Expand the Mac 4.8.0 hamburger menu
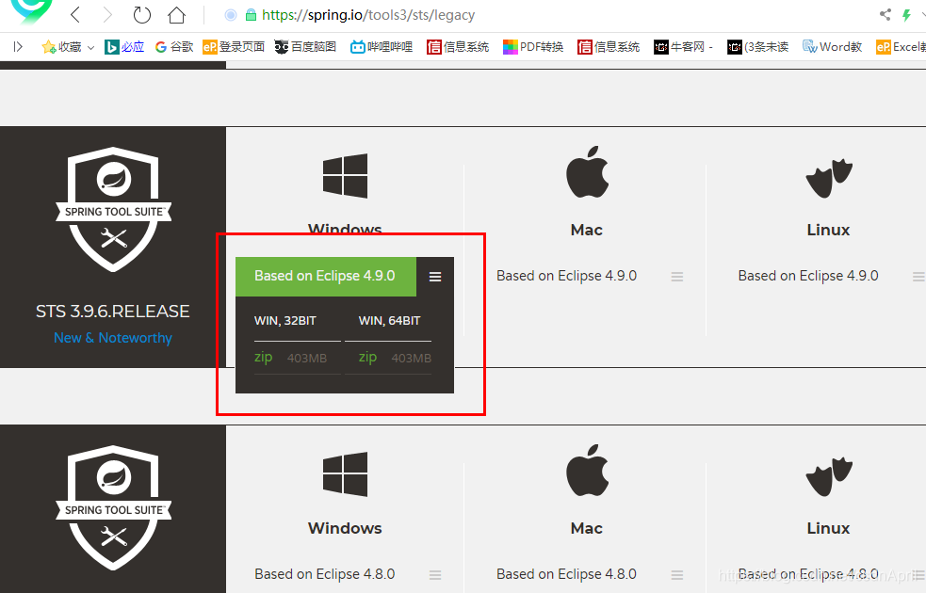926x593 pixels. pyautogui.click(x=676, y=575)
